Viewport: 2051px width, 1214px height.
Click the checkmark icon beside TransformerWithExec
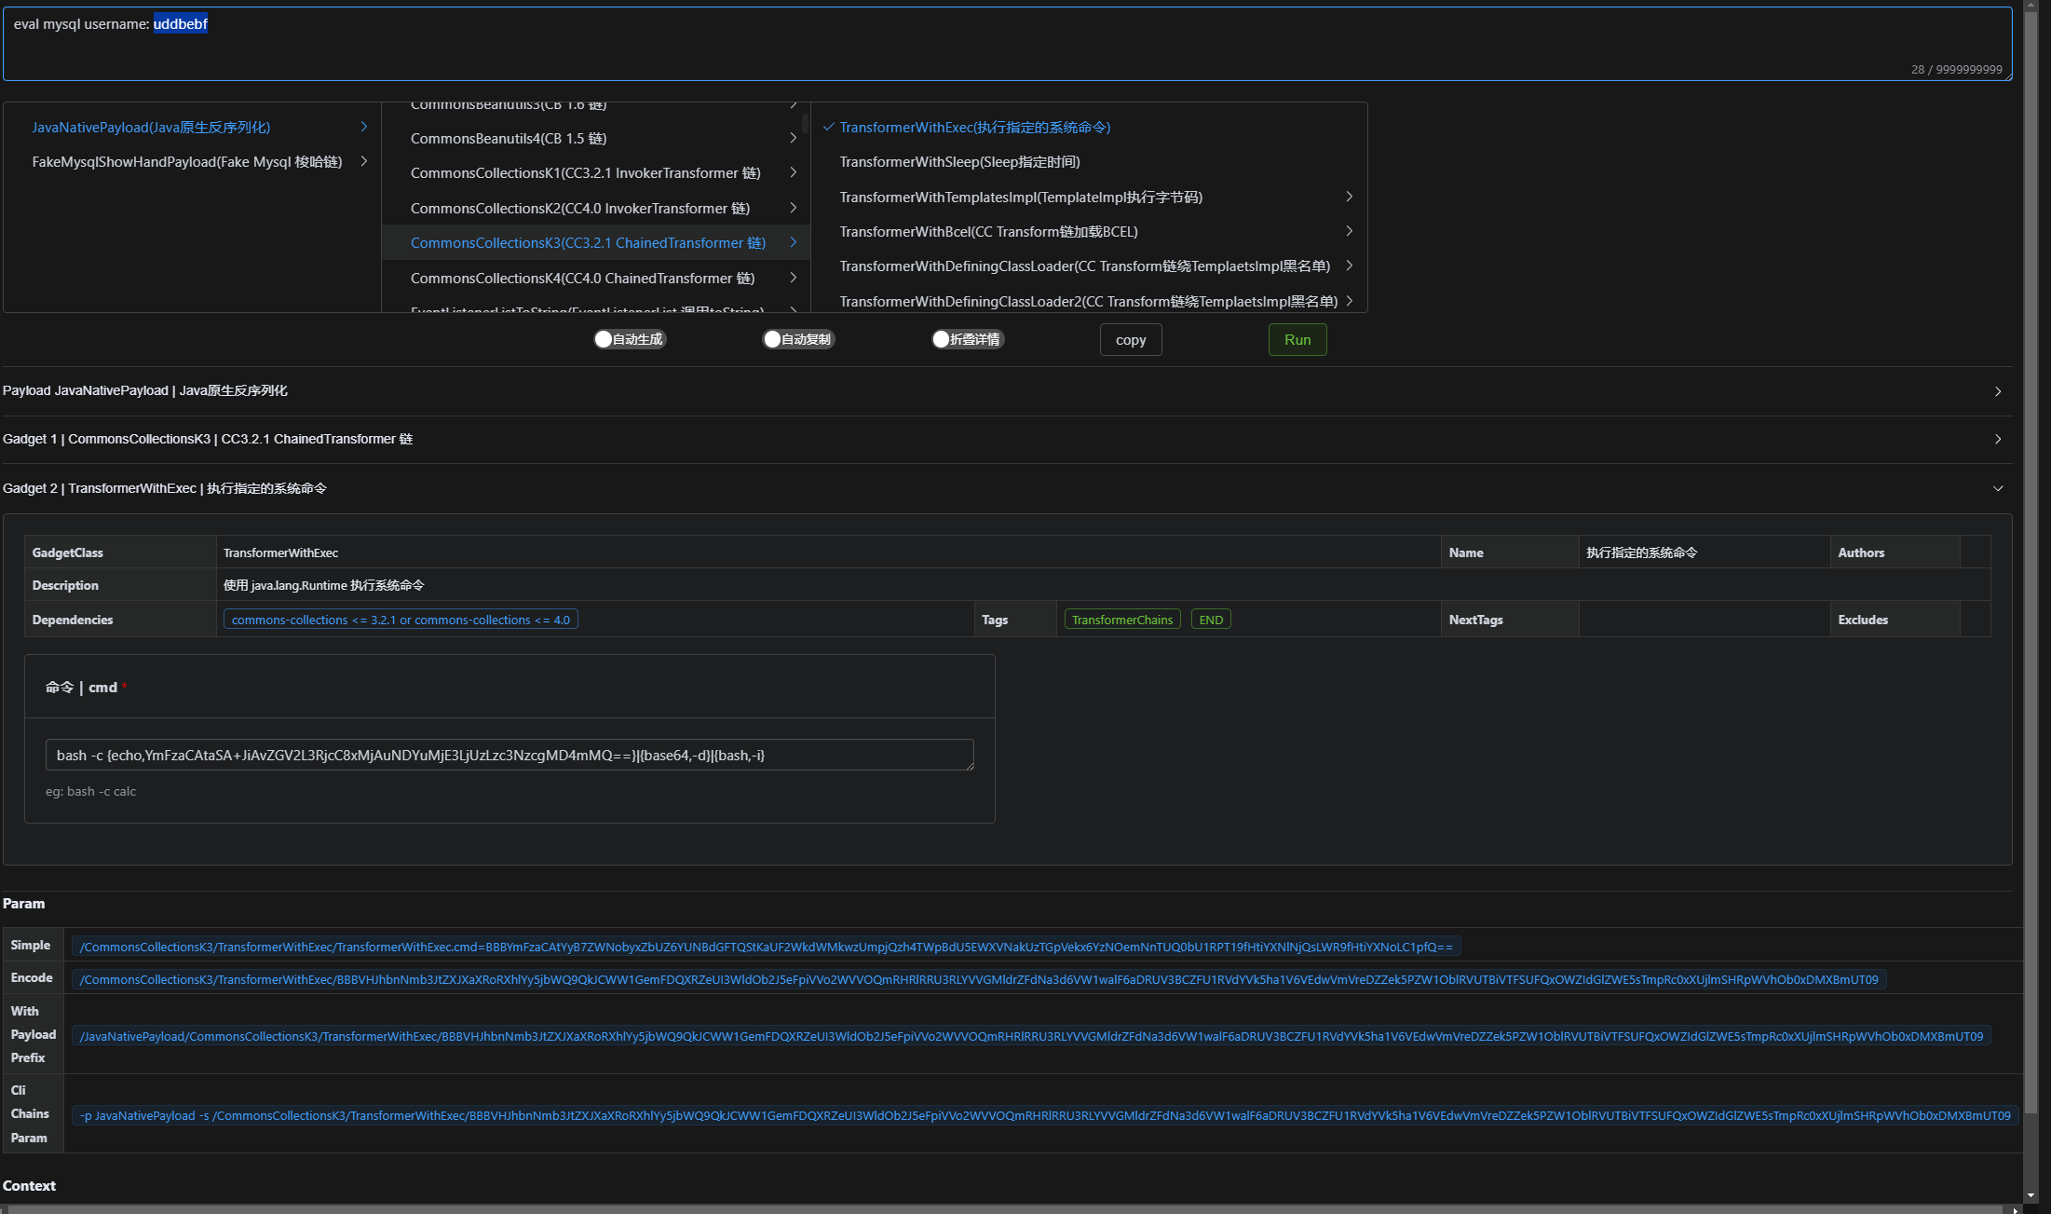828,127
